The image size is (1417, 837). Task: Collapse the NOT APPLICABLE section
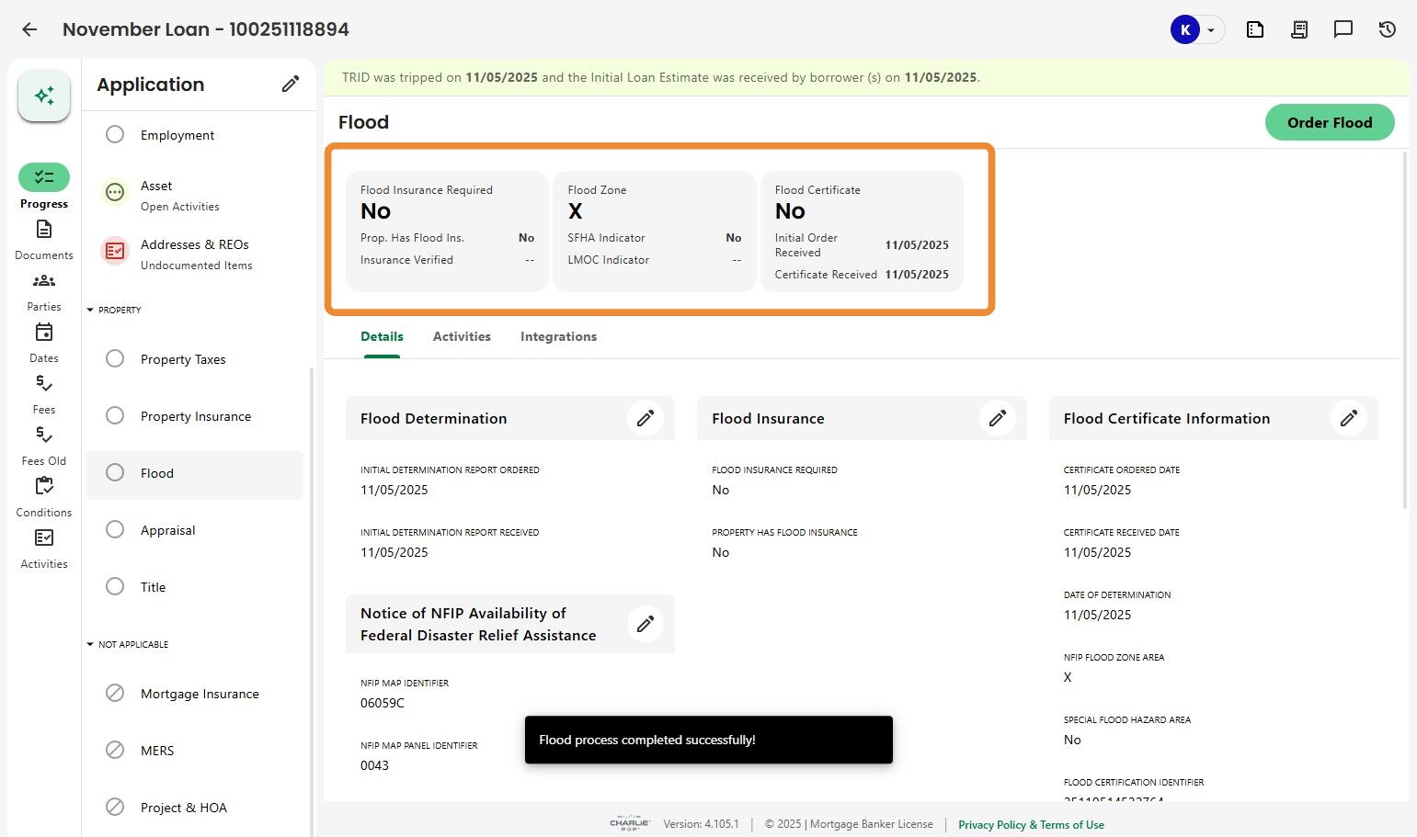[x=90, y=644]
